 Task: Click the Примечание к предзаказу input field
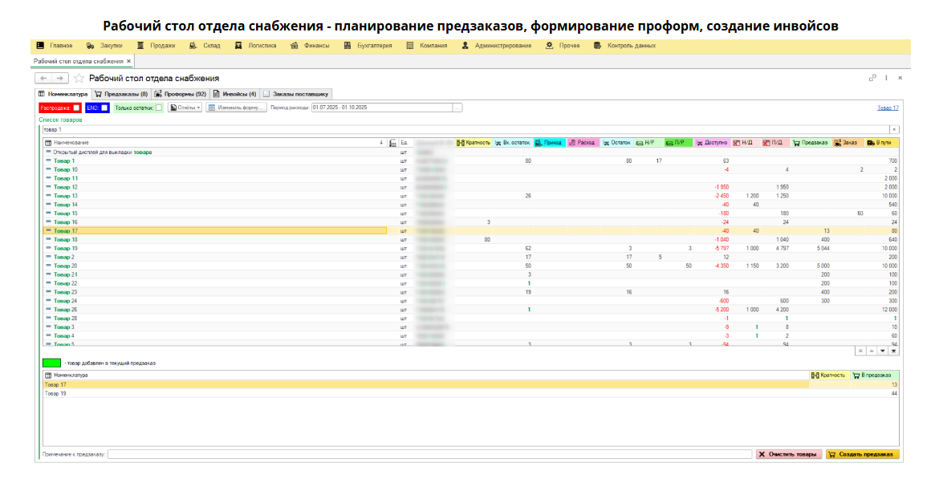pos(429,454)
